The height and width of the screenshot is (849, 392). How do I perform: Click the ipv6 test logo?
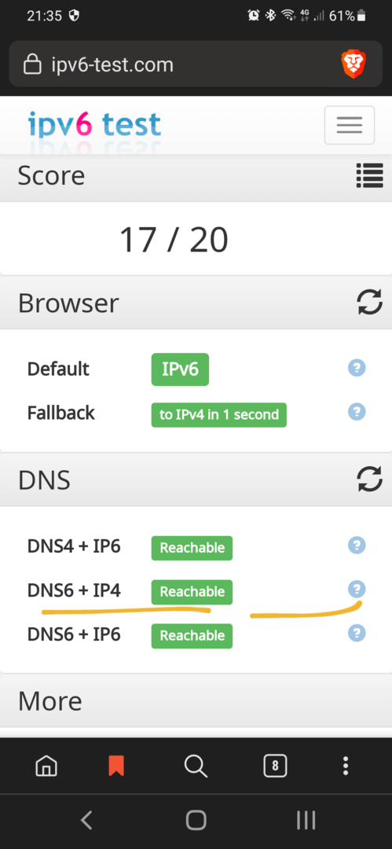pyautogui.click(x=95, y=125)
